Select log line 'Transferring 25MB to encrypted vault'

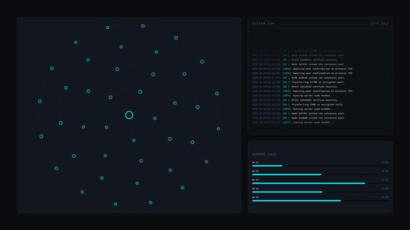[298, 104]
